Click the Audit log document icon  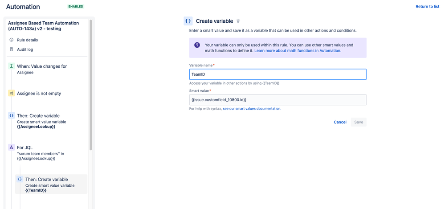pos(11,49)
